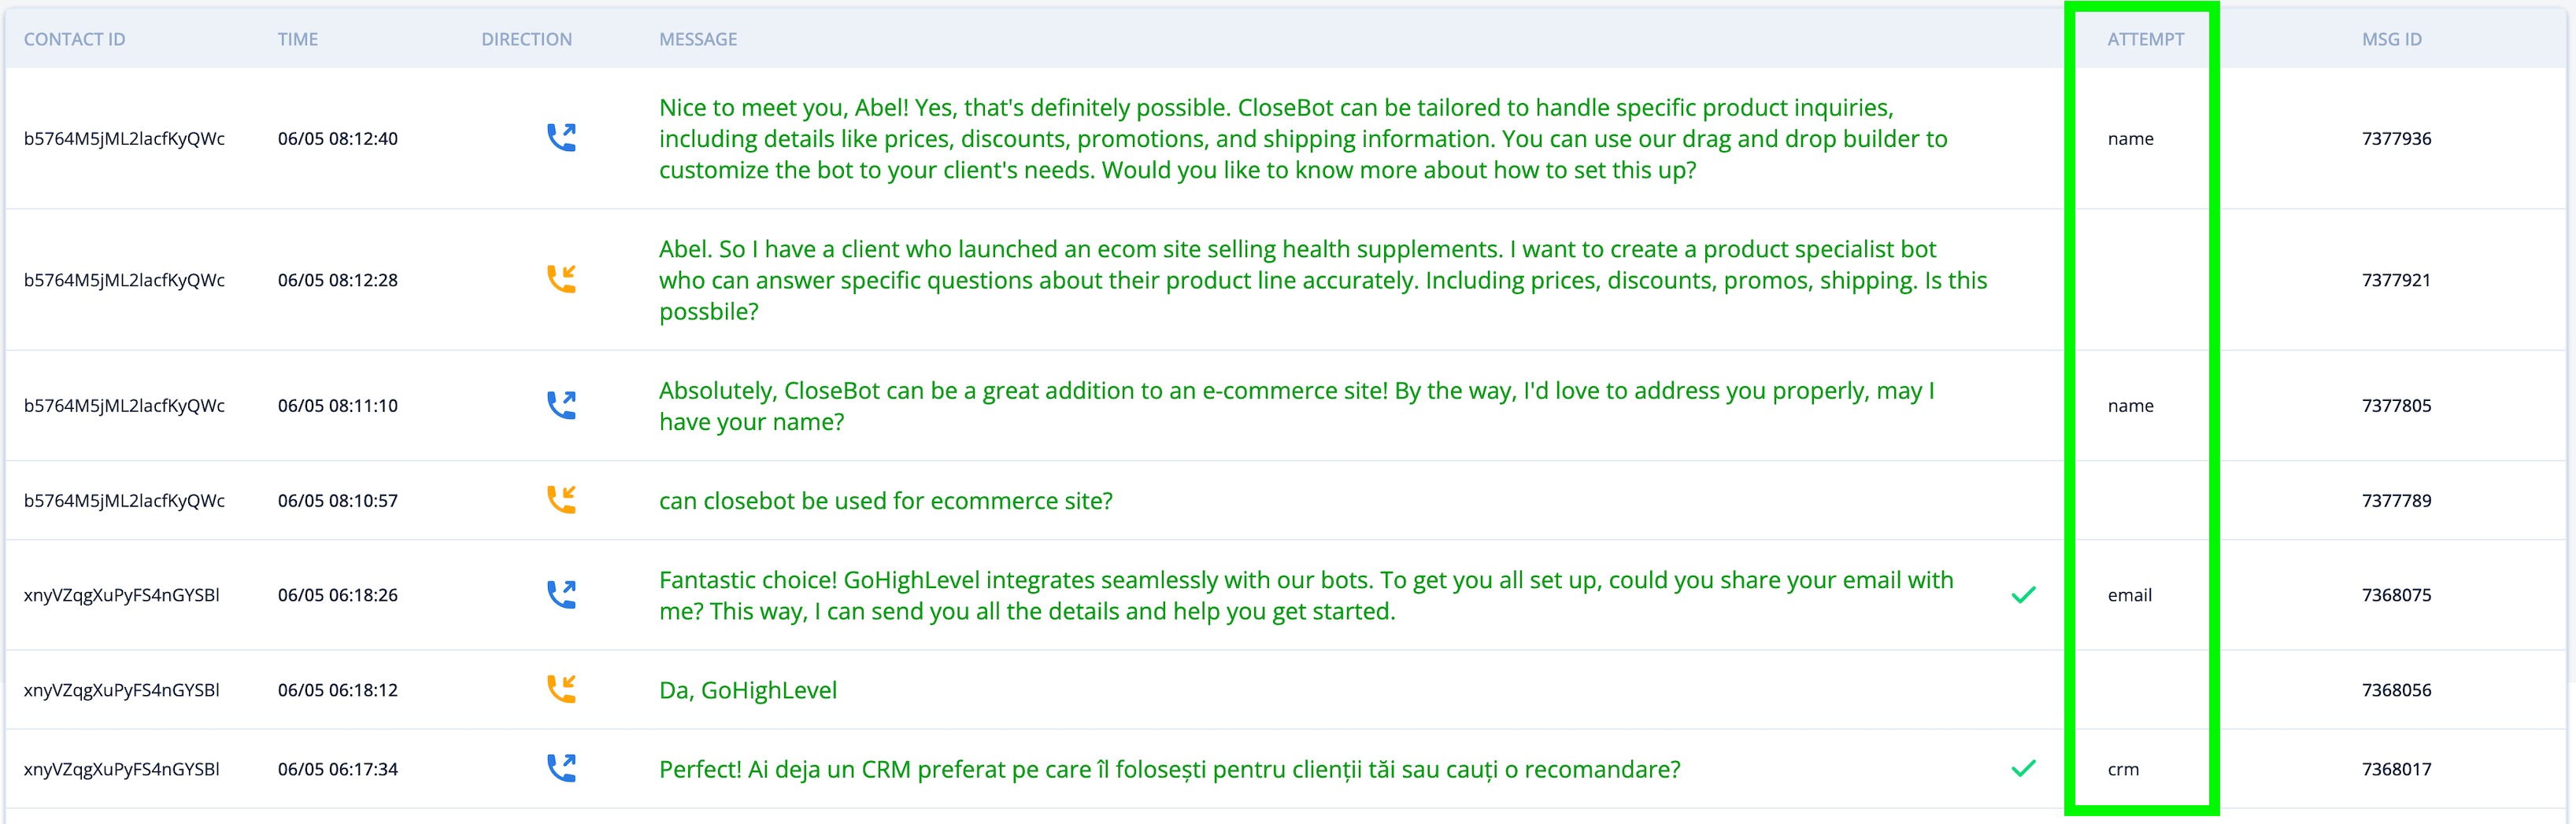Click outgoing call icon for message 7368017

pos(561,768)
